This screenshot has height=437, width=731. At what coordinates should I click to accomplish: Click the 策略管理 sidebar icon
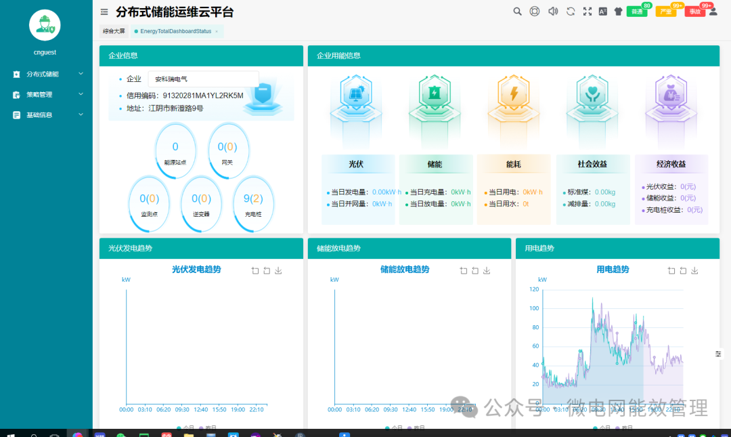click(16, 95)
